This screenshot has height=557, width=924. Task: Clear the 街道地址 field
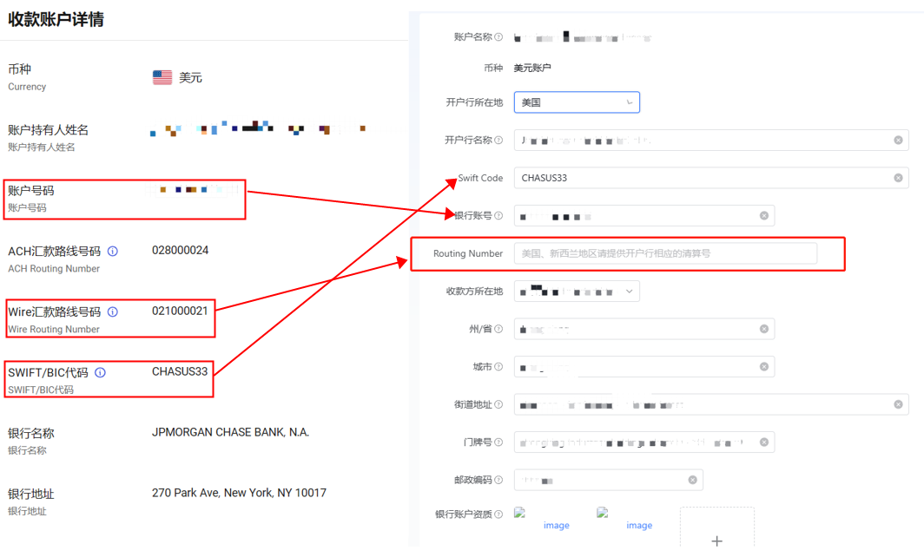(897, 404)
